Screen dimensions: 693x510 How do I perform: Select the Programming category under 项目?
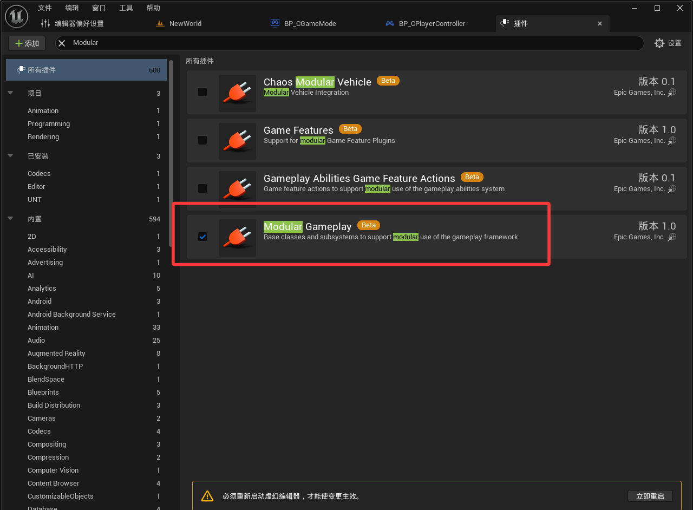86,123
